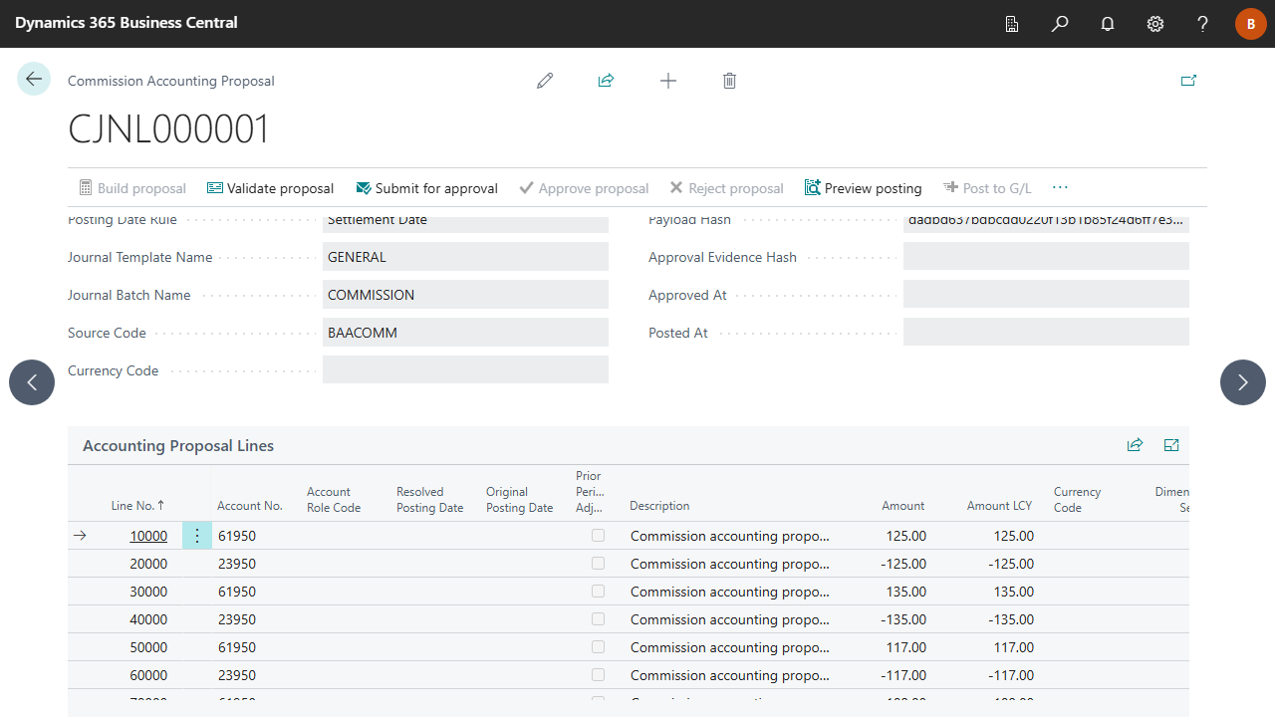This screenshot has width=1275, height=717.
Task: Open user account avatar B
Action: point(1251,24)
